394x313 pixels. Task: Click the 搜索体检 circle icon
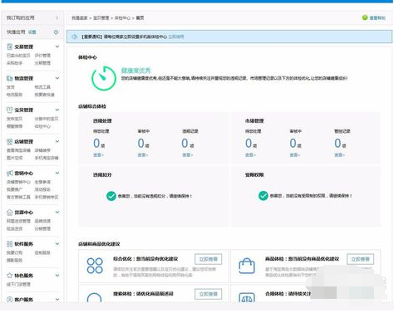(94, 297)
